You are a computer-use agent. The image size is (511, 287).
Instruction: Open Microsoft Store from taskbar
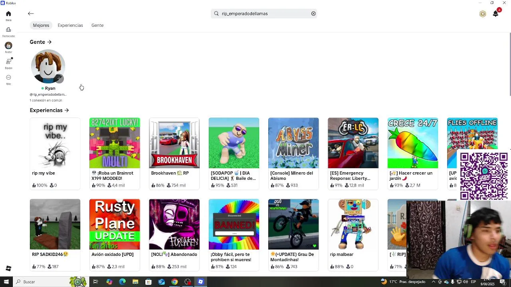tap(149, 282)
